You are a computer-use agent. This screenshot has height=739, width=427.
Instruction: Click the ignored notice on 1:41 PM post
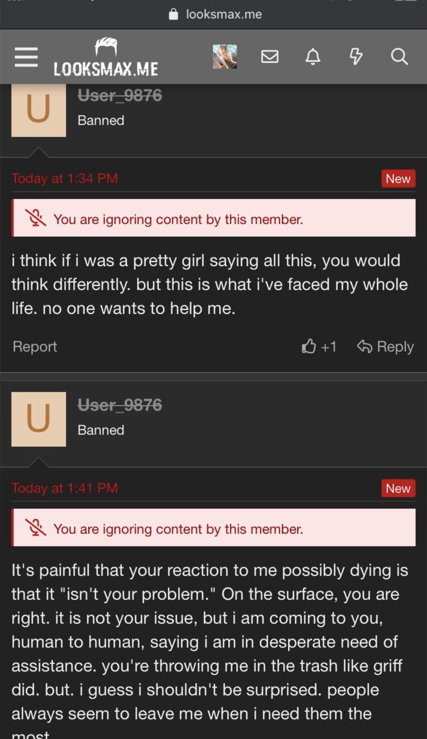pos(178,529)
